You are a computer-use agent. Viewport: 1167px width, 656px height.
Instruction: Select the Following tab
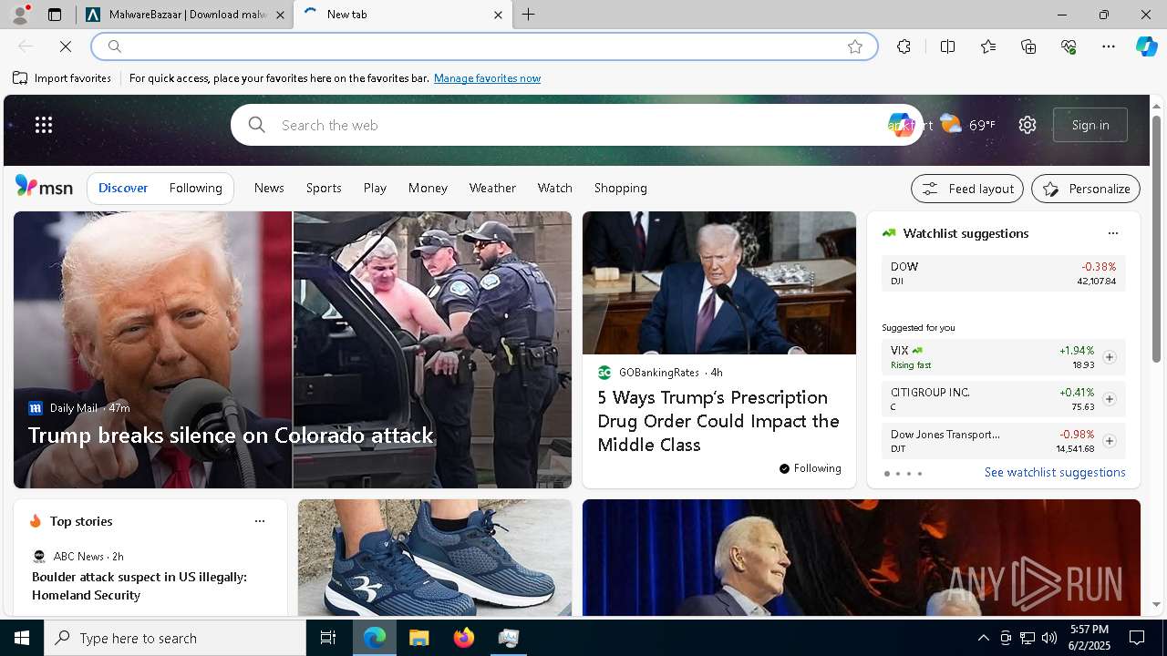pyautogui.click(x=196, y=188)
